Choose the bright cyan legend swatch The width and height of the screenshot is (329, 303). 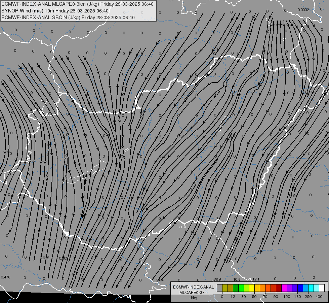311,288
